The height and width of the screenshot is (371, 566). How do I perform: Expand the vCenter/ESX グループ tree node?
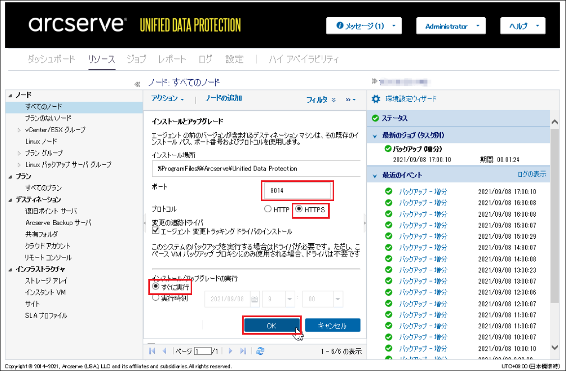19,130
